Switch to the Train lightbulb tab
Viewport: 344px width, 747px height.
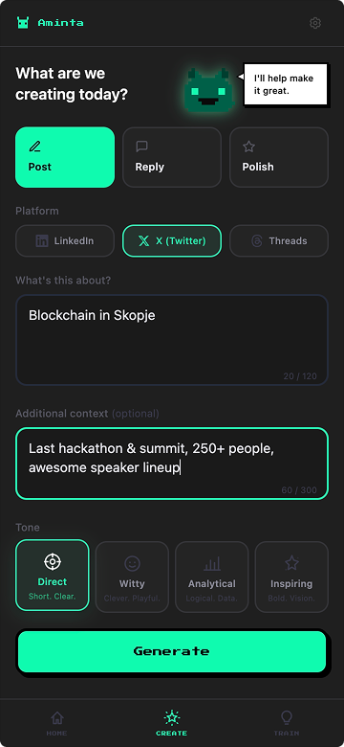pos(287,723)
